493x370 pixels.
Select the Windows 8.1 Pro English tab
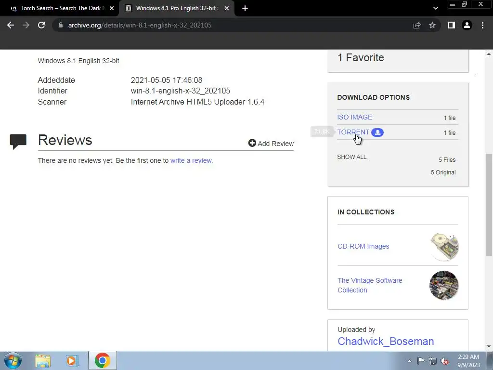point(176,8)
